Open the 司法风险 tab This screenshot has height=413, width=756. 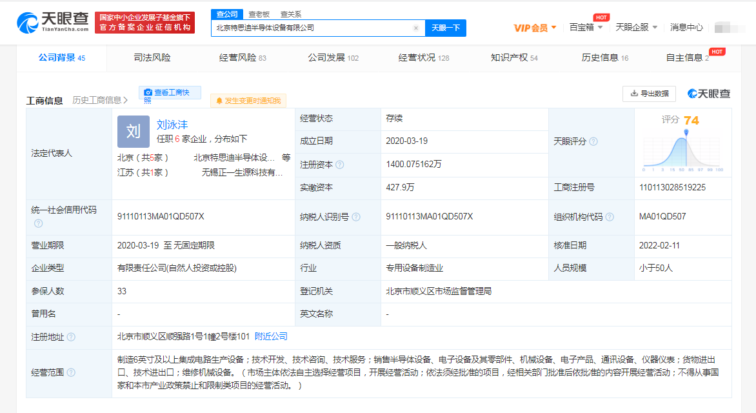[152, 58]
